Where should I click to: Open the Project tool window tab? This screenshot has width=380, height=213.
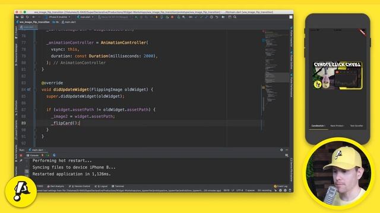(x=16, y=33)
